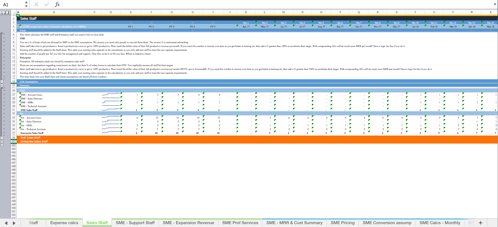This screenshot has width=498, height=227.
Task: Show outline level 1
Action: (x=2, y=13)
